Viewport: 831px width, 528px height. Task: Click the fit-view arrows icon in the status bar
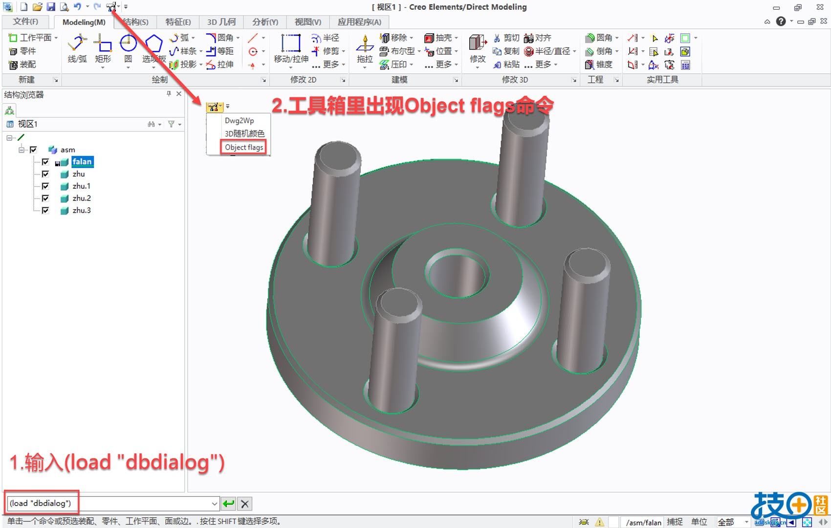click(807, 522)
